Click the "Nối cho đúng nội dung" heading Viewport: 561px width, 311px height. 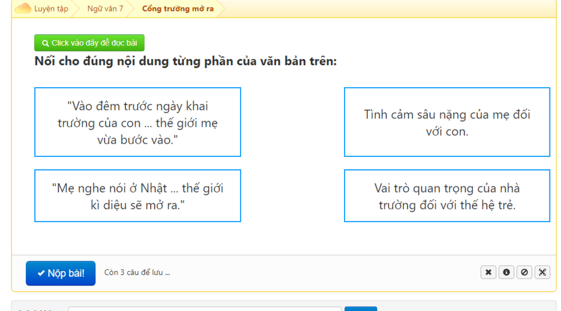pyautogui.click(x=186, y=61)
